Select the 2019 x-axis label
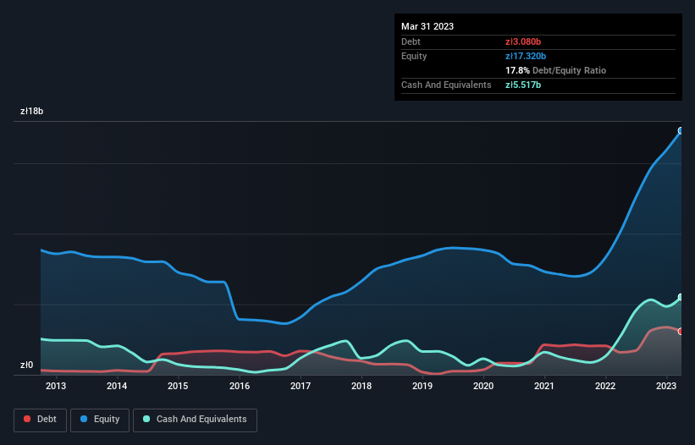This screenshot has width=695, height=445. point(422,386)
